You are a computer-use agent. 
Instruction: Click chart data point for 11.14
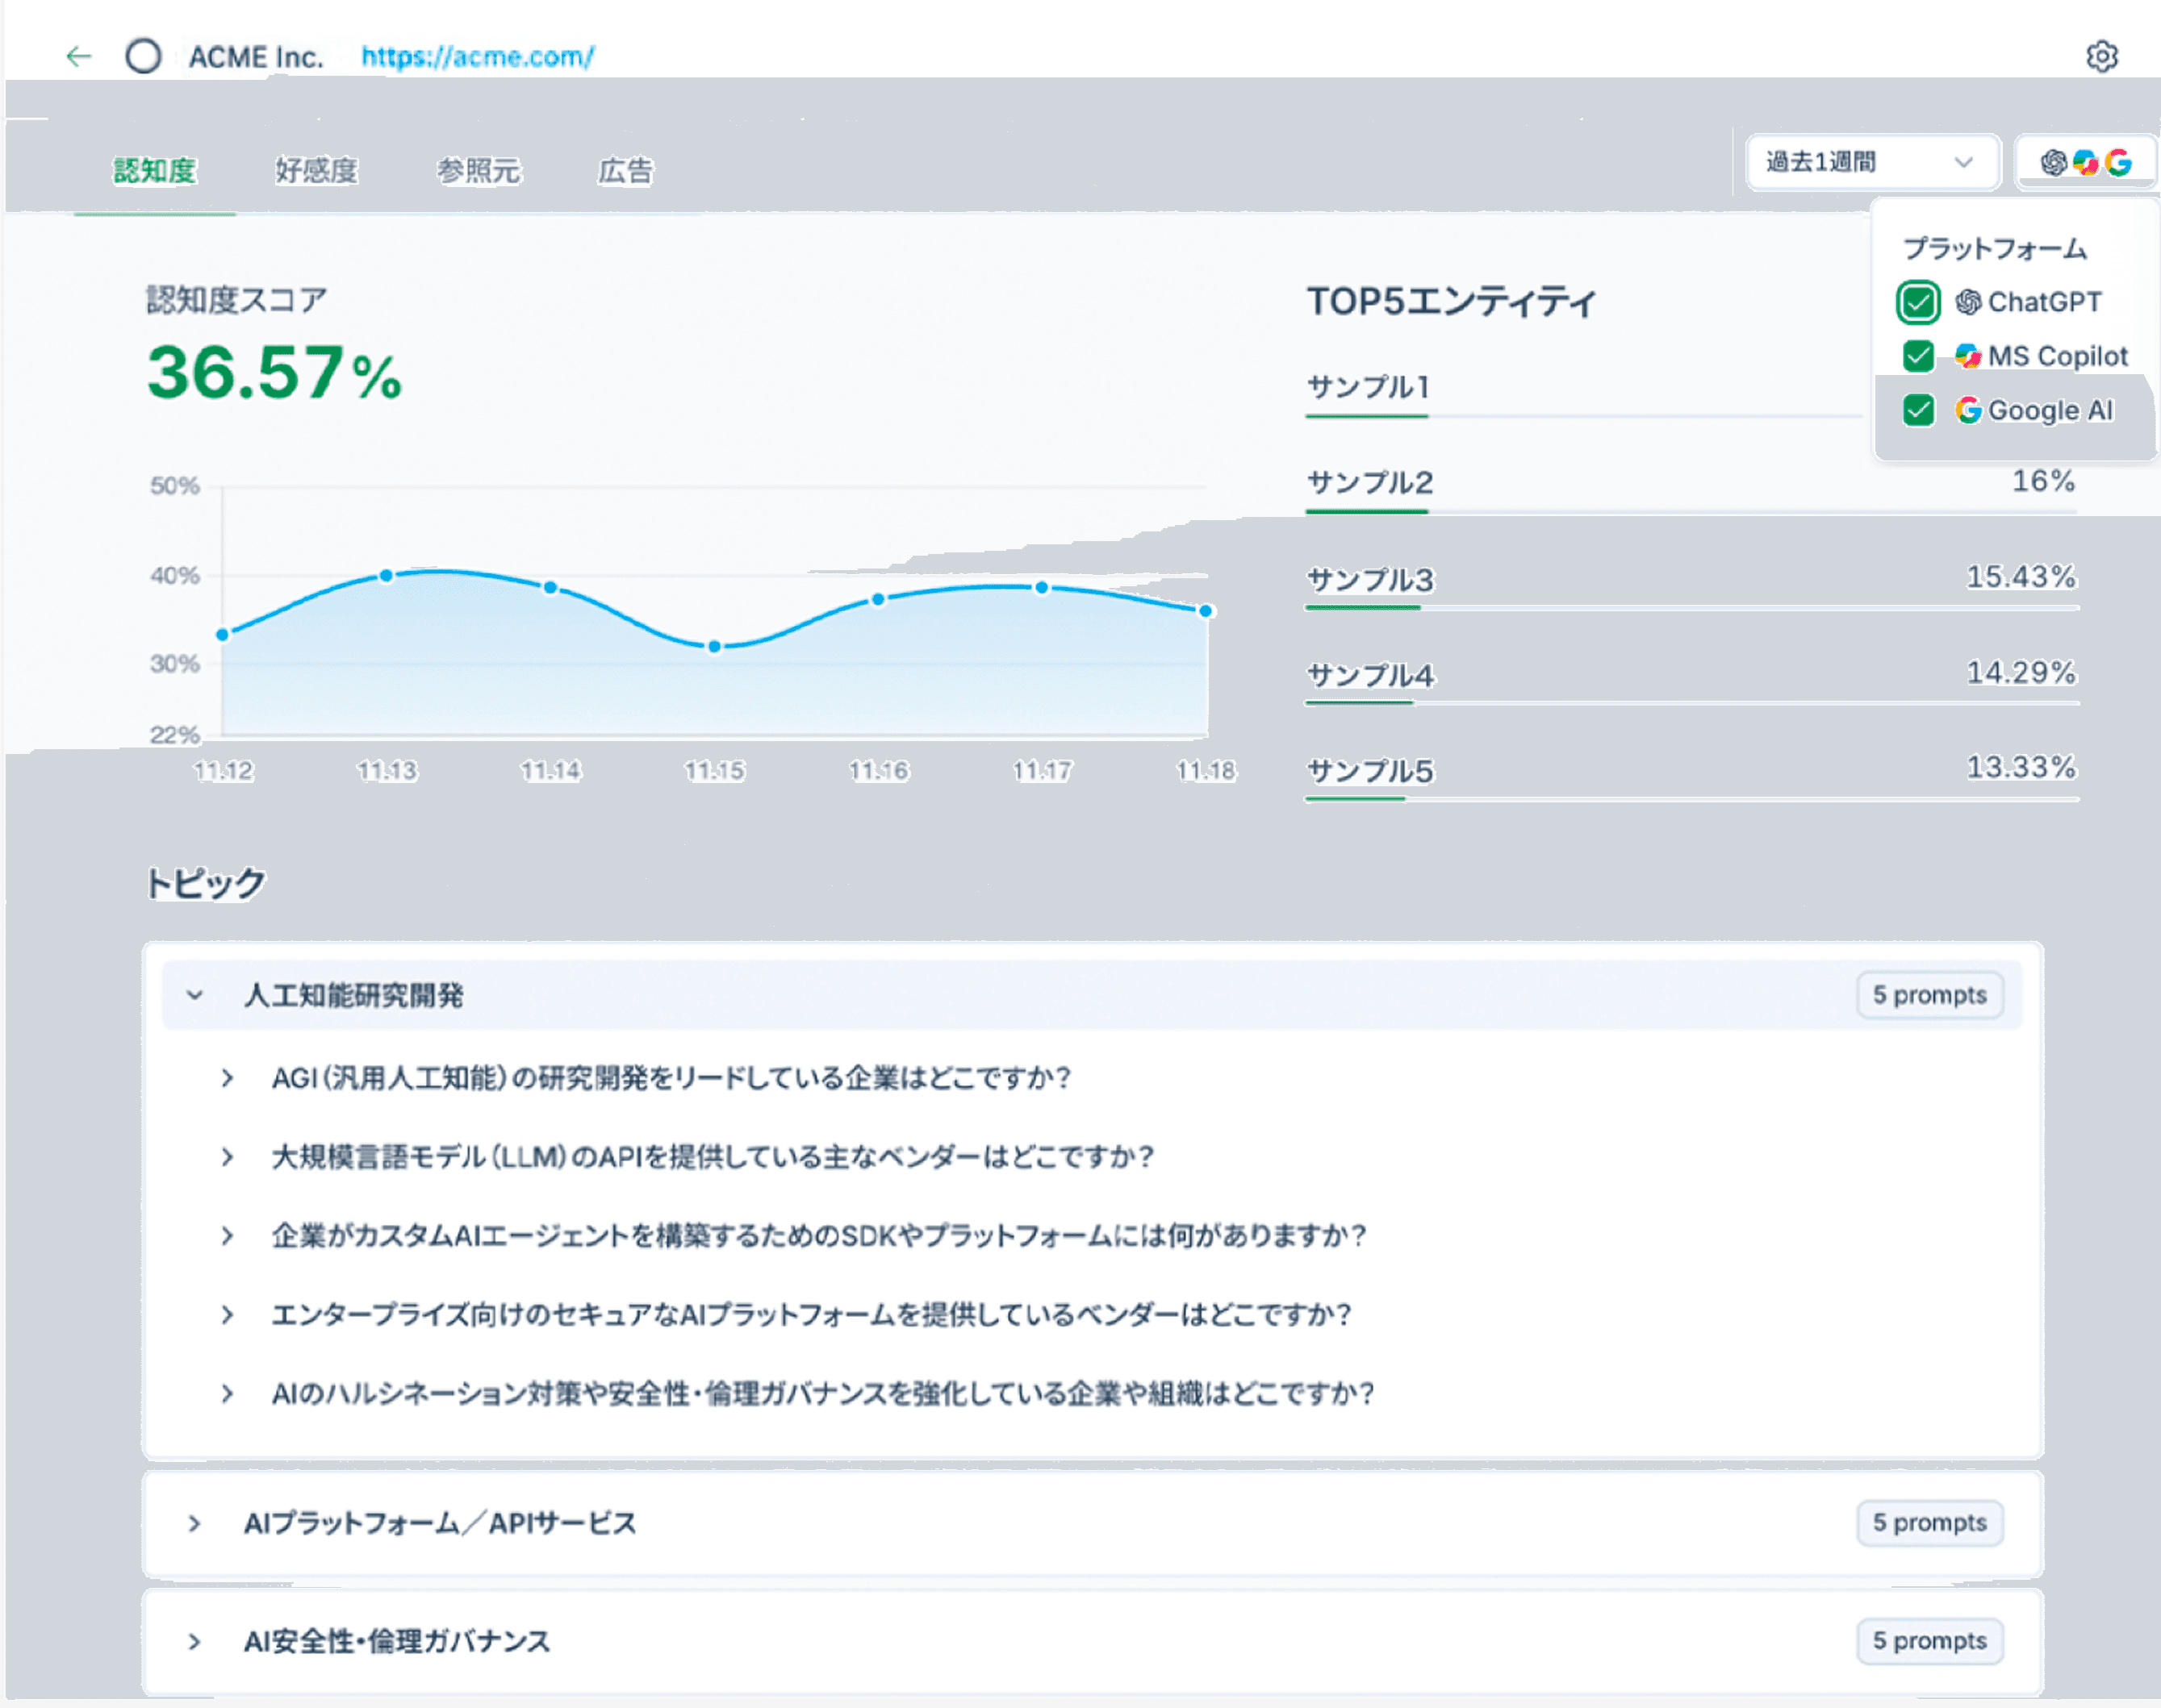(x=550, y=587)
